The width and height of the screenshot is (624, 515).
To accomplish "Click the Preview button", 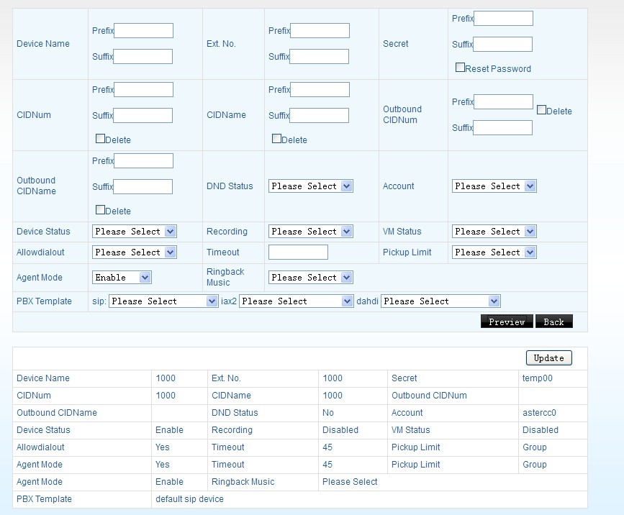I will pos(507,322).
